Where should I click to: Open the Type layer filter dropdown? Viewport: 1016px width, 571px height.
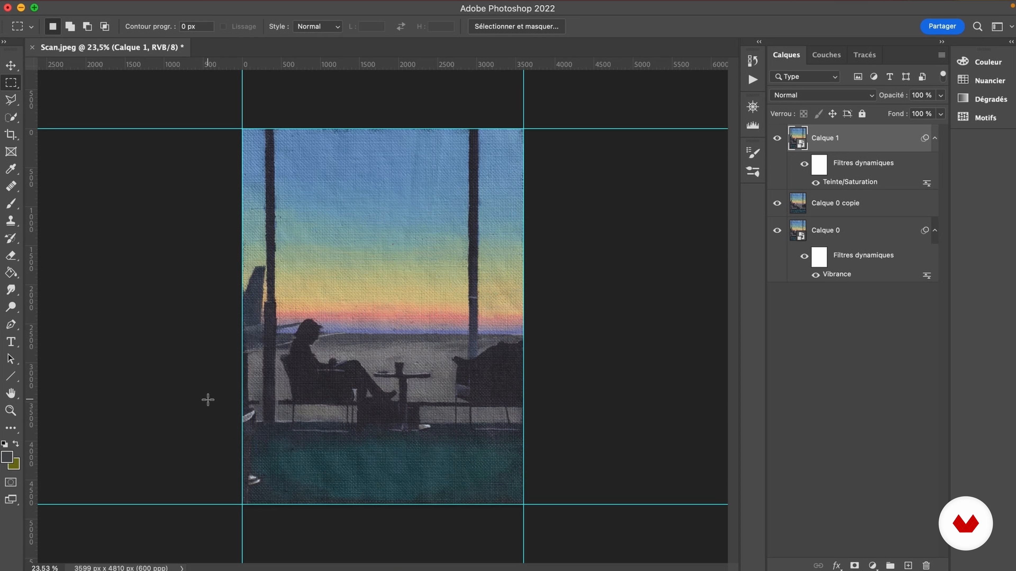(805, 76)
